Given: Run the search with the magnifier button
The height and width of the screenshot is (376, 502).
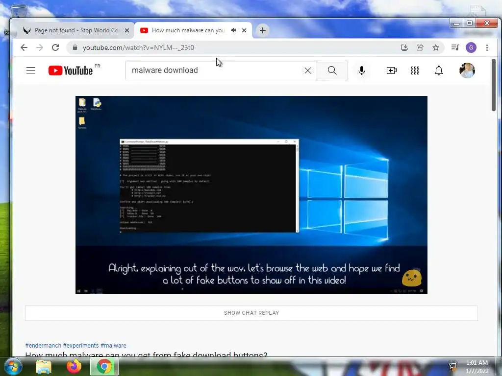Looking at the screenshot, I should pos(332,70).
